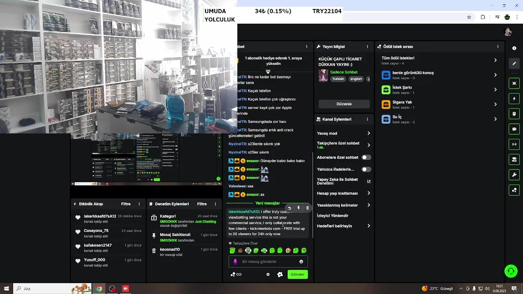Insert the brown angry emote
This screenshot has height=294, width=523.
point(240,250)
